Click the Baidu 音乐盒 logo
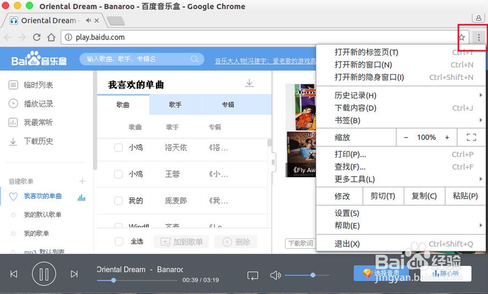 click(39, 58)
